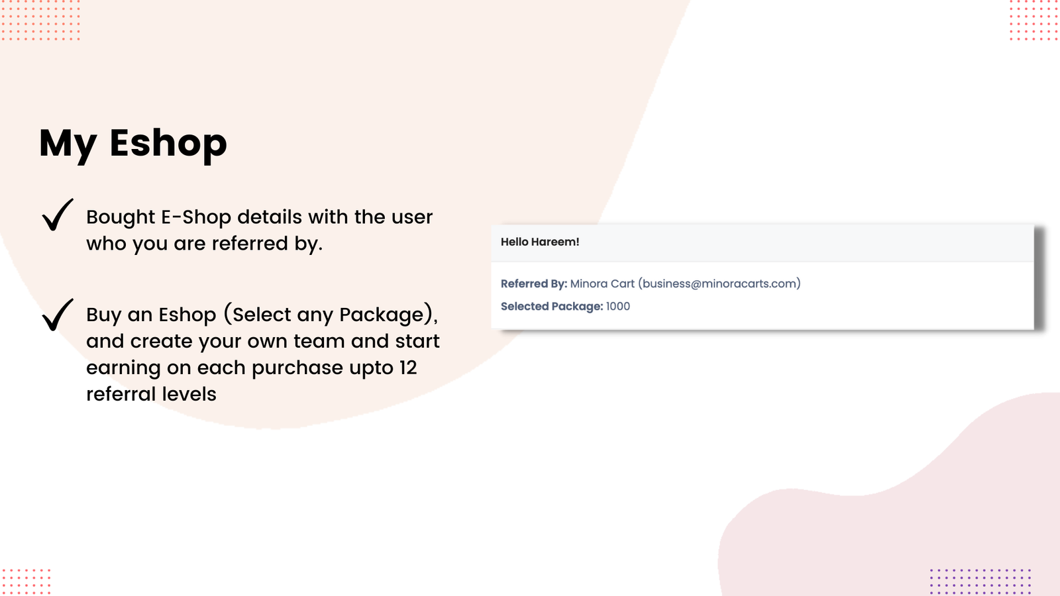Click the "Referred By:" label
The width and height of the screenshot is (1060, 596).
[x=534, y=284]
